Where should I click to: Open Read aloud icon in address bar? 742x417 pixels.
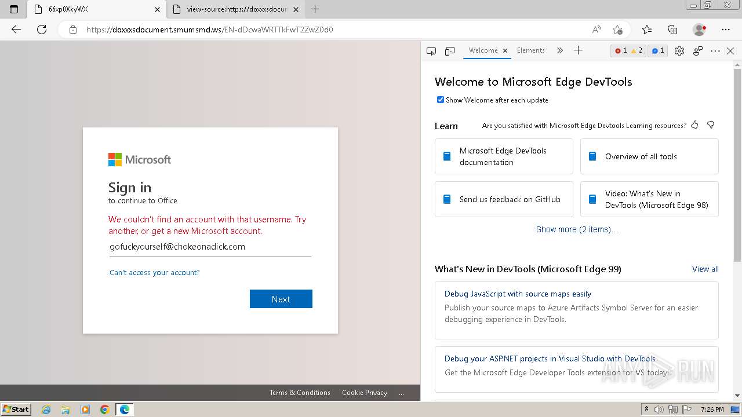[x=596, y=30]
